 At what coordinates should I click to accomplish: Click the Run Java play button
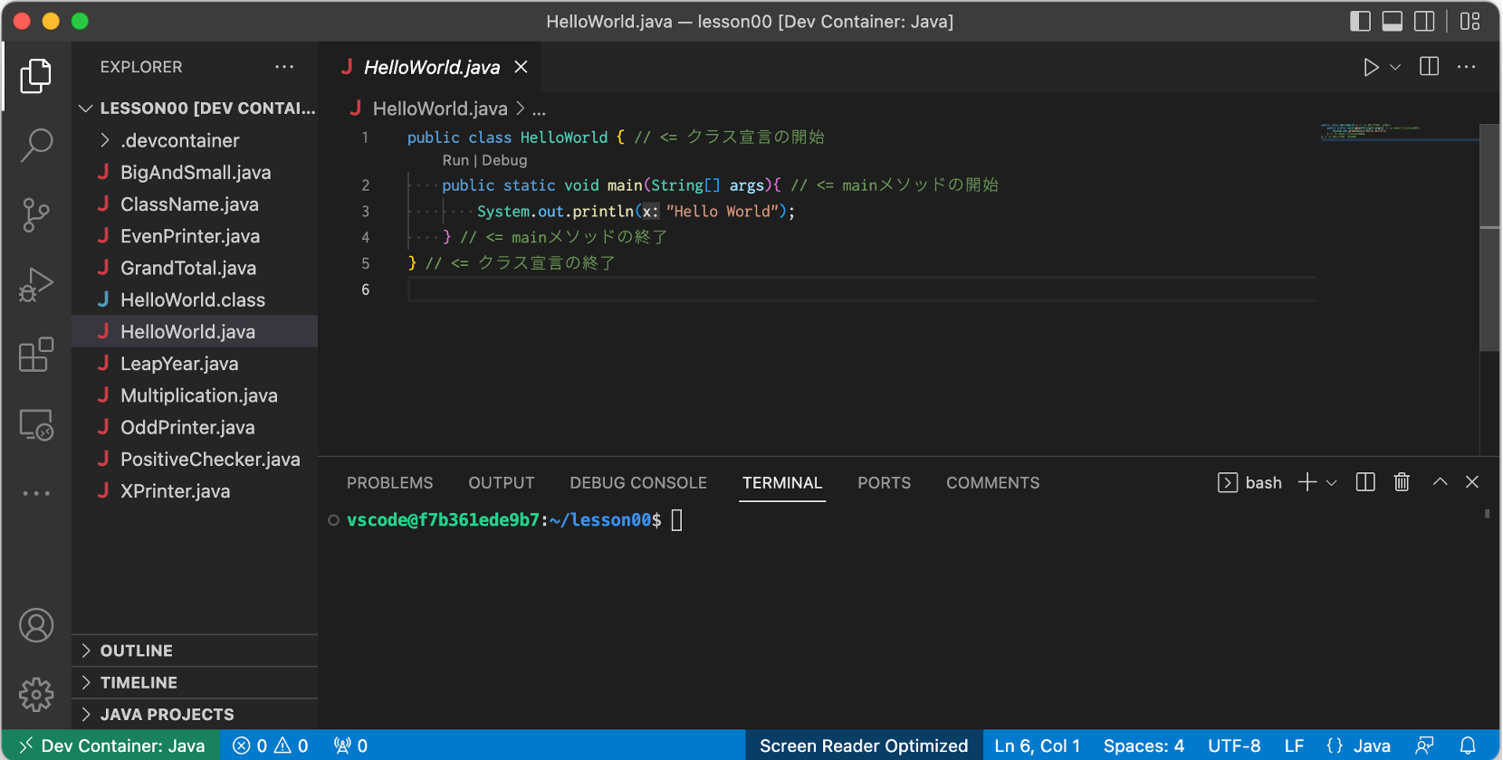click(x=1371, y=68)
